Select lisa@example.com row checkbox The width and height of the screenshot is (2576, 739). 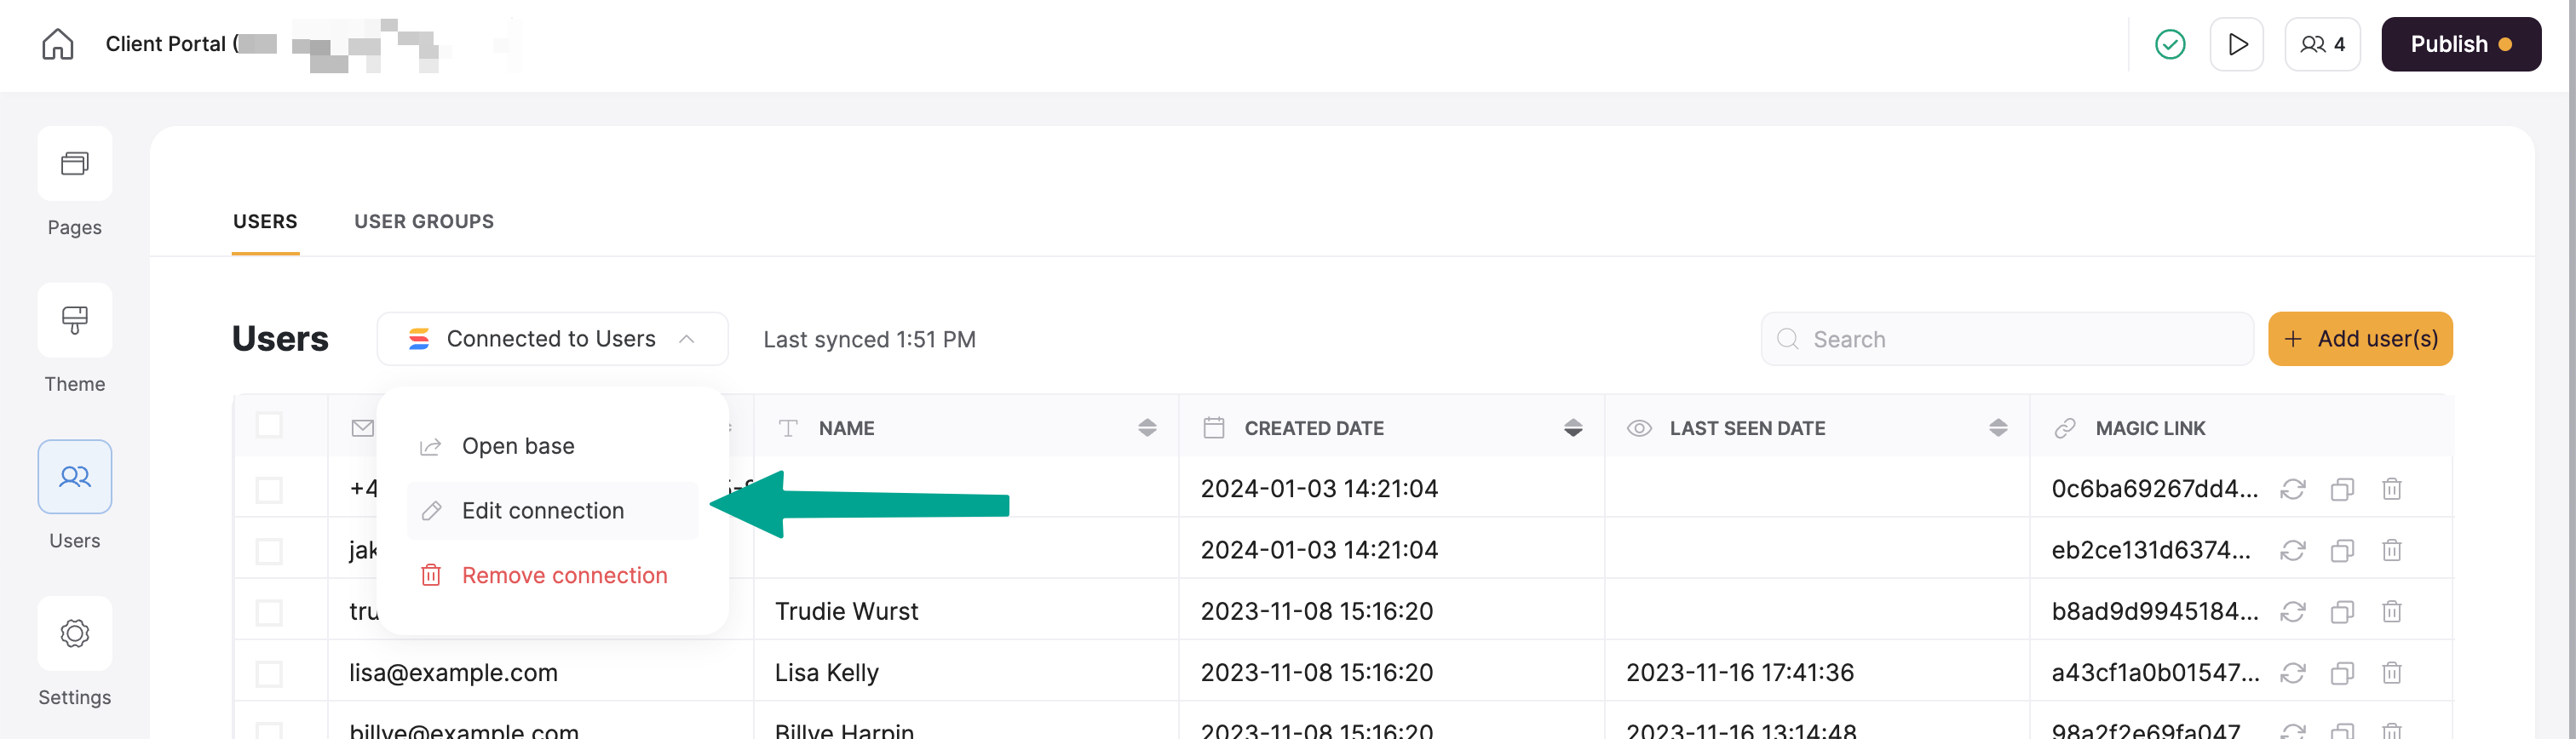click(x=269, y=674)
